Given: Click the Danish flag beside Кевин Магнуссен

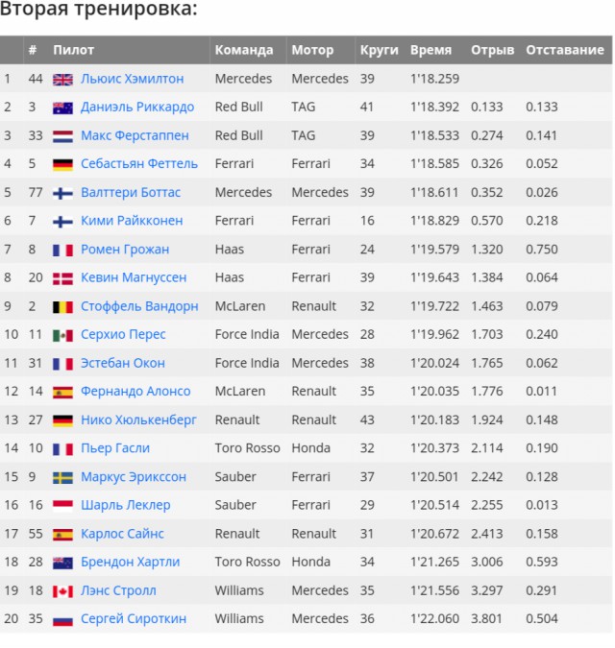Looking at the screenshot, I should pyautogui.click(x=62, y=278).
